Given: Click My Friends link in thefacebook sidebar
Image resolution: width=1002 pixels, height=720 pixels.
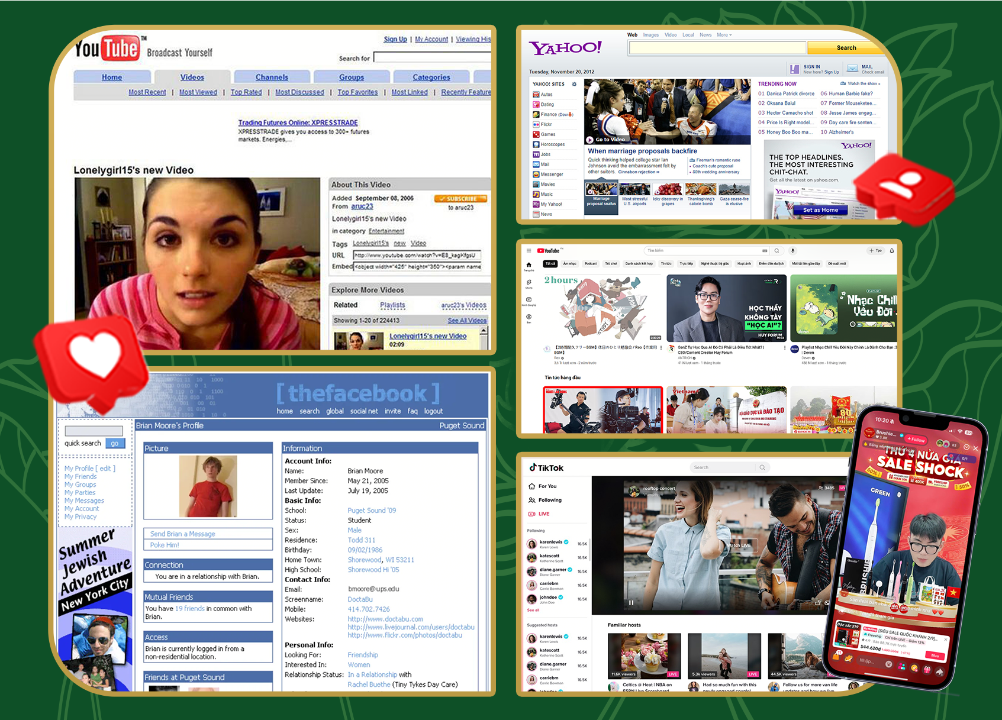Looking at the screenshot, I should [80, 476].
